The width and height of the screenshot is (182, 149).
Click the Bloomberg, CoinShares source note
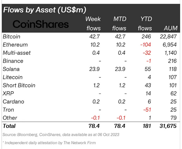click(61, 135)
